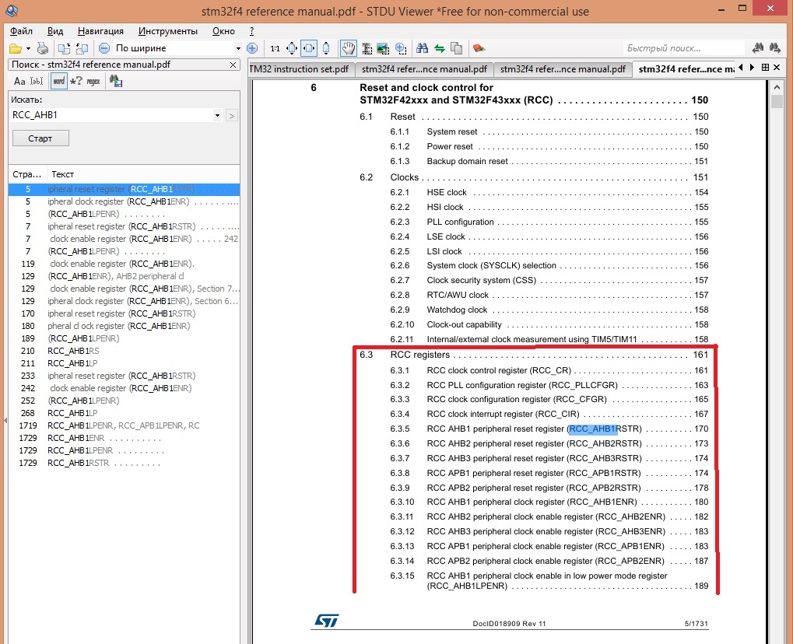Zoom in with the plus circle icon
This screenshot has width=793, height=644.
tap(252, 48)
